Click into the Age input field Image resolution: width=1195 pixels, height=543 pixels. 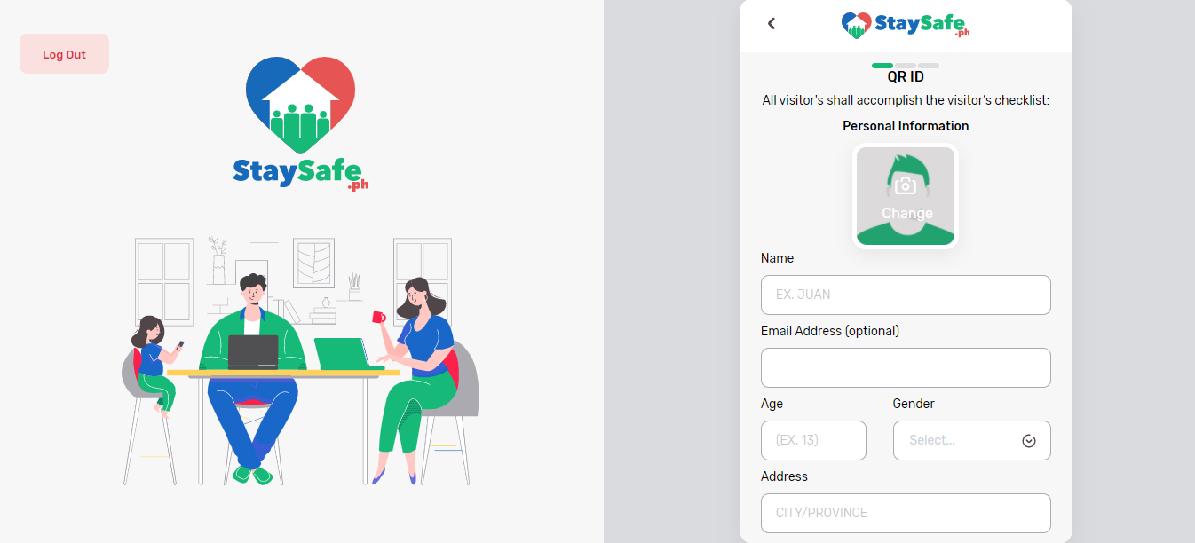click(813, 440)
